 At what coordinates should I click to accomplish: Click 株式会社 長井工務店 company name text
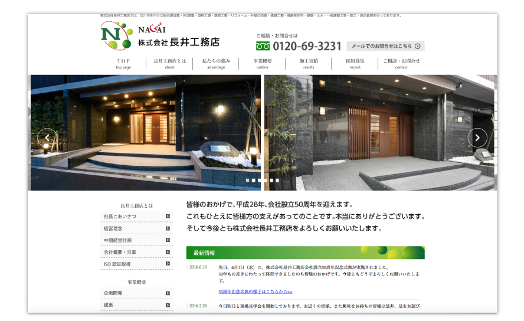pos(179,42)
